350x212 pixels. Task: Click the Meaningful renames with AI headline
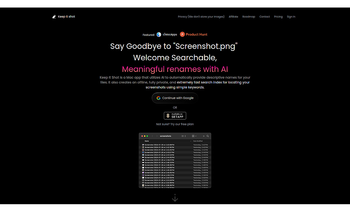[175, 69]
